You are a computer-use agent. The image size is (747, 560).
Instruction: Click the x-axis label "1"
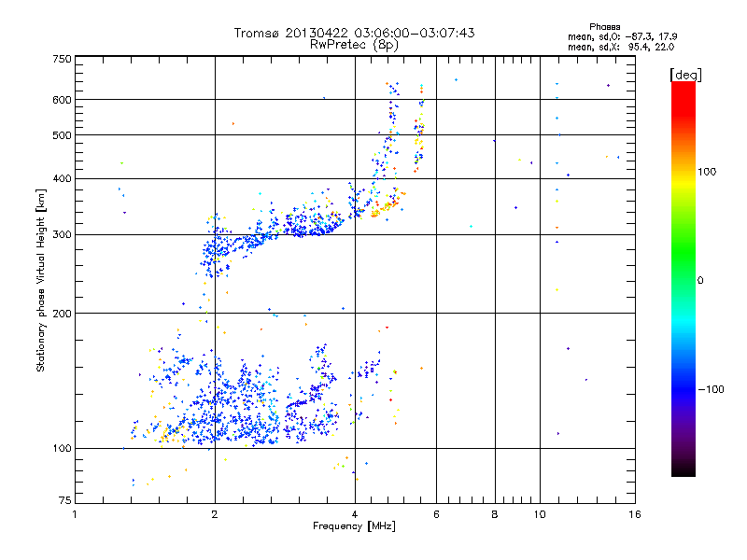click(75, 514)
